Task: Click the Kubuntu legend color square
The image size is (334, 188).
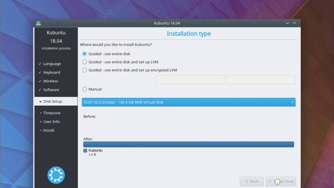Action: pyautogui.click(x=85, y=151)
